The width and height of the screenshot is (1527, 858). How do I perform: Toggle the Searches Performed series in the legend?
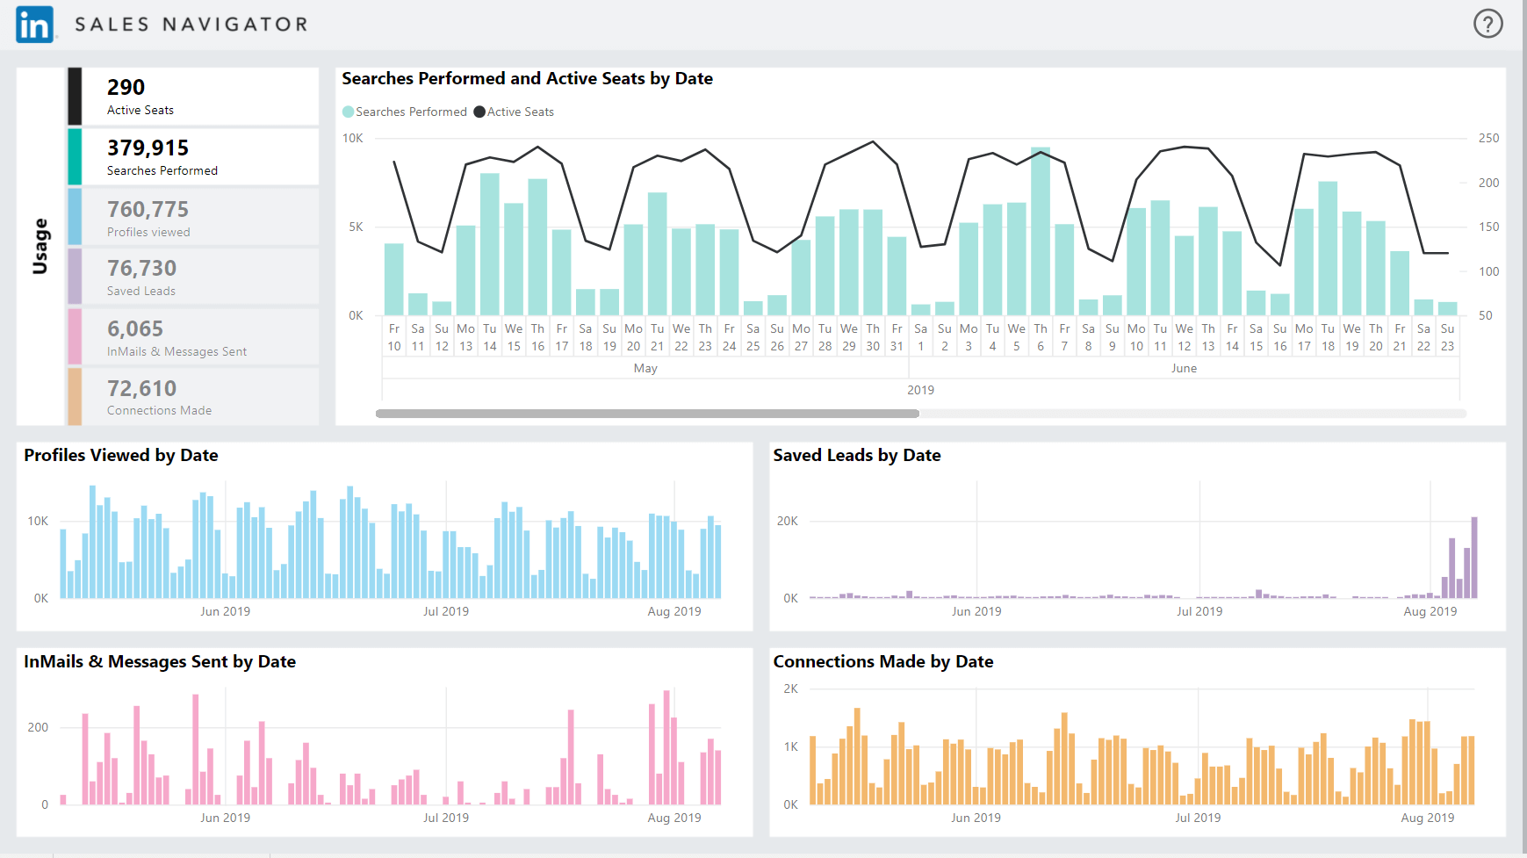(x=404, y=112)
